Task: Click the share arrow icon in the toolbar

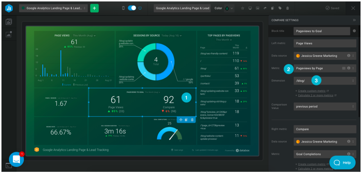Action: coord(265,8)
